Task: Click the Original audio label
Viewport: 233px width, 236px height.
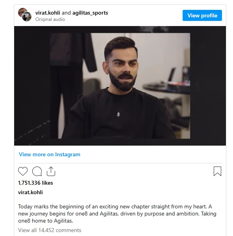Action: [x=50, y=19]
